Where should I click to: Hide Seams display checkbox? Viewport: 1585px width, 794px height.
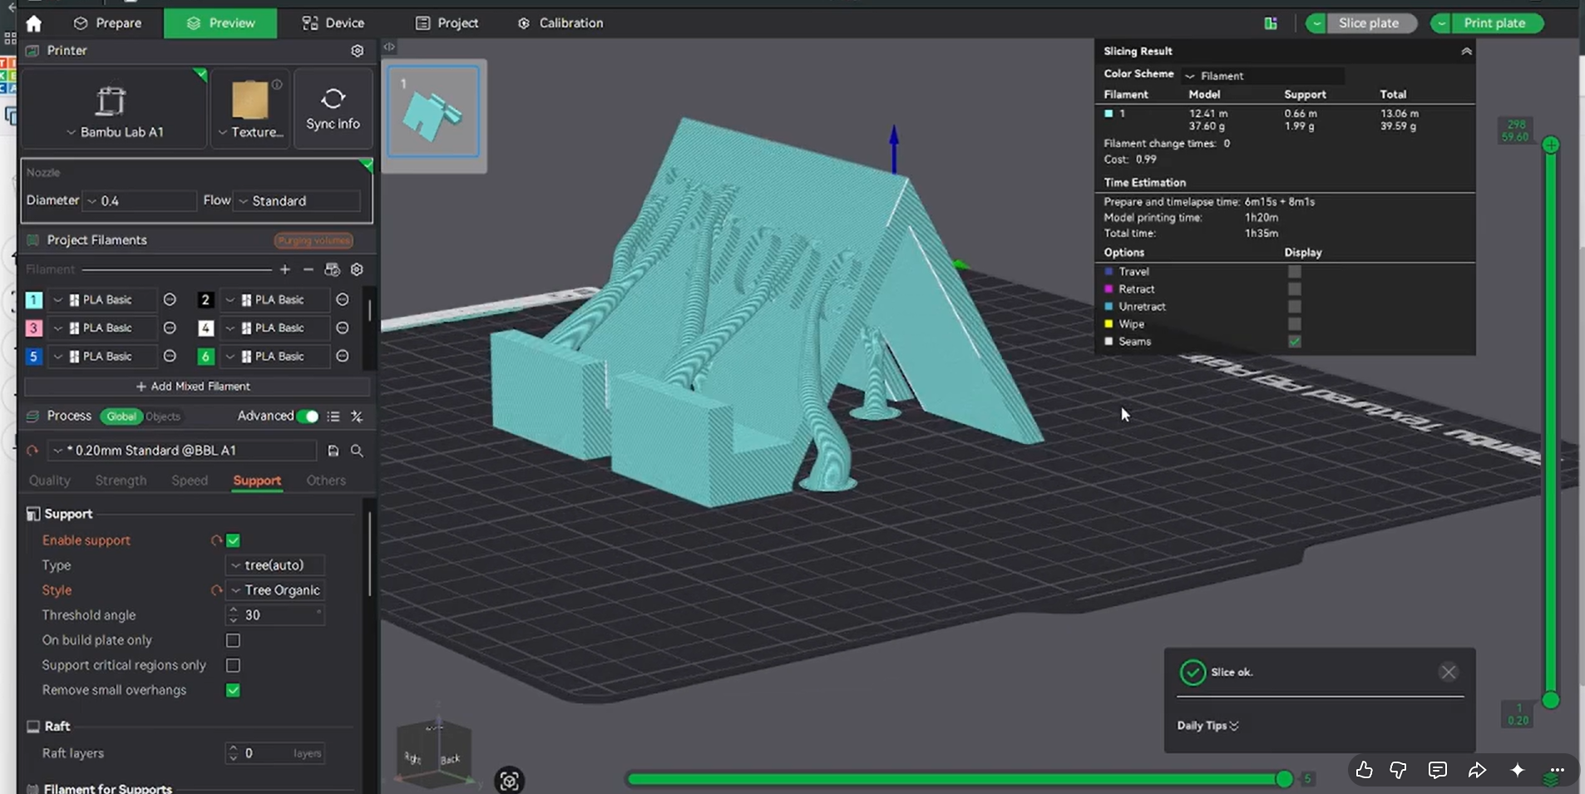click(x=1295, y=342)
